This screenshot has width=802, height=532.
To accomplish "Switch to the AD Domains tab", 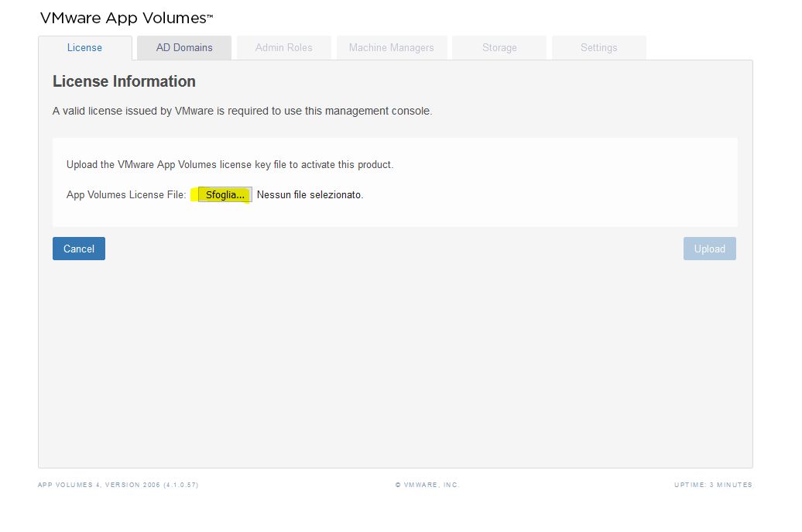I will (184, 47).
